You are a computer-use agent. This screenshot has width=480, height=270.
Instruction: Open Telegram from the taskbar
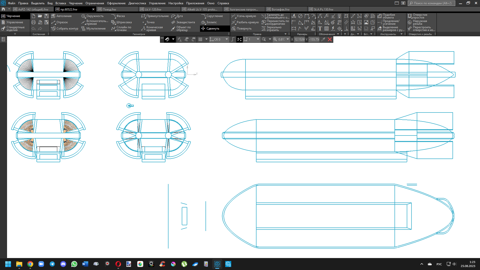pos(52,264)
